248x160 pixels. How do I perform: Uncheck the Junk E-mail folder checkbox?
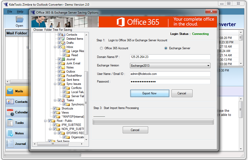pos(59,63)
